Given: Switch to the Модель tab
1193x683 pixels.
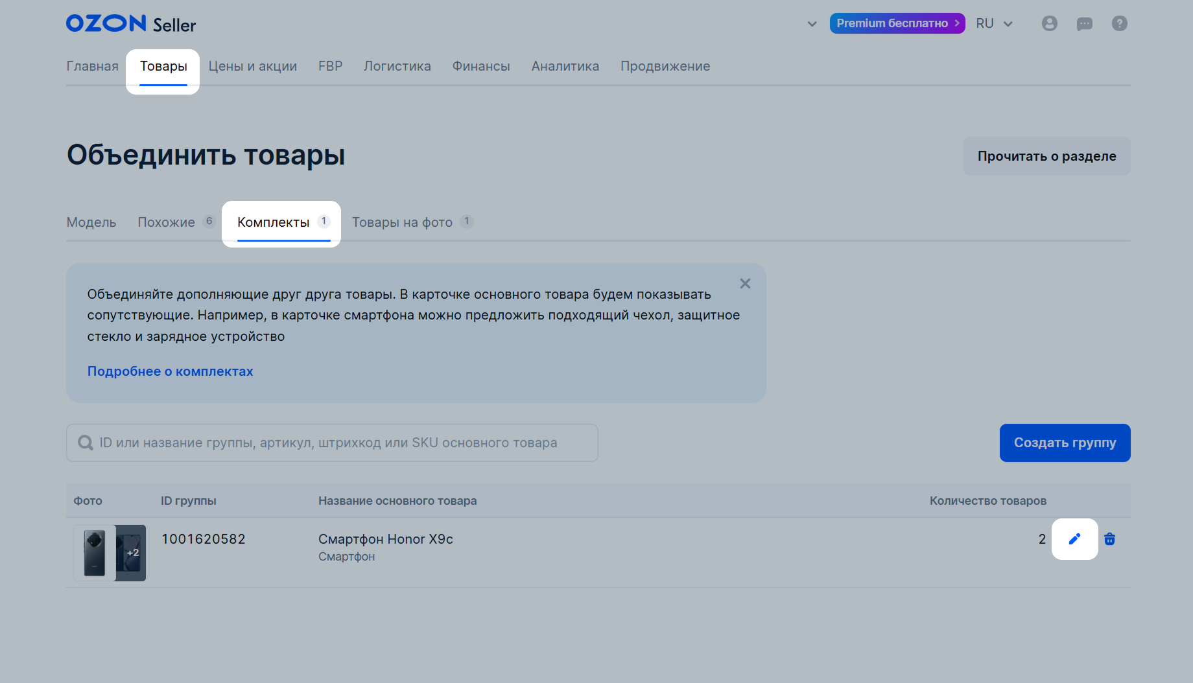Looking at the screenshot, I should (x=91, y=222).
